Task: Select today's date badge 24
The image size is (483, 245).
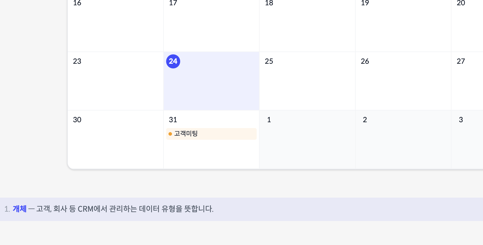Action: coord(173,61)
